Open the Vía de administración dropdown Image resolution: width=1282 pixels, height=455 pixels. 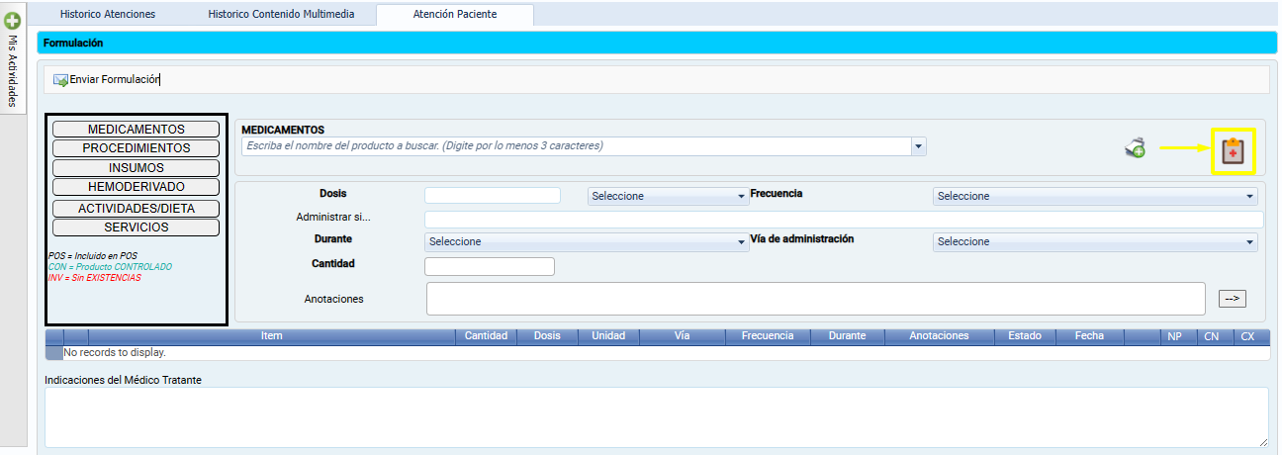(x=1094, y=241)
